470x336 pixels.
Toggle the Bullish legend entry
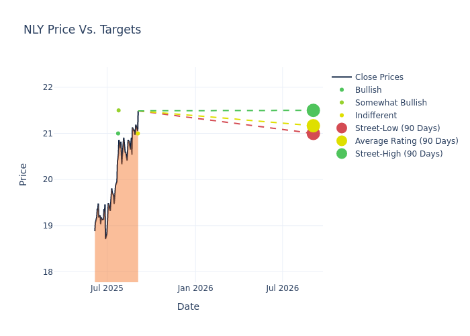(x=368, y=90)
